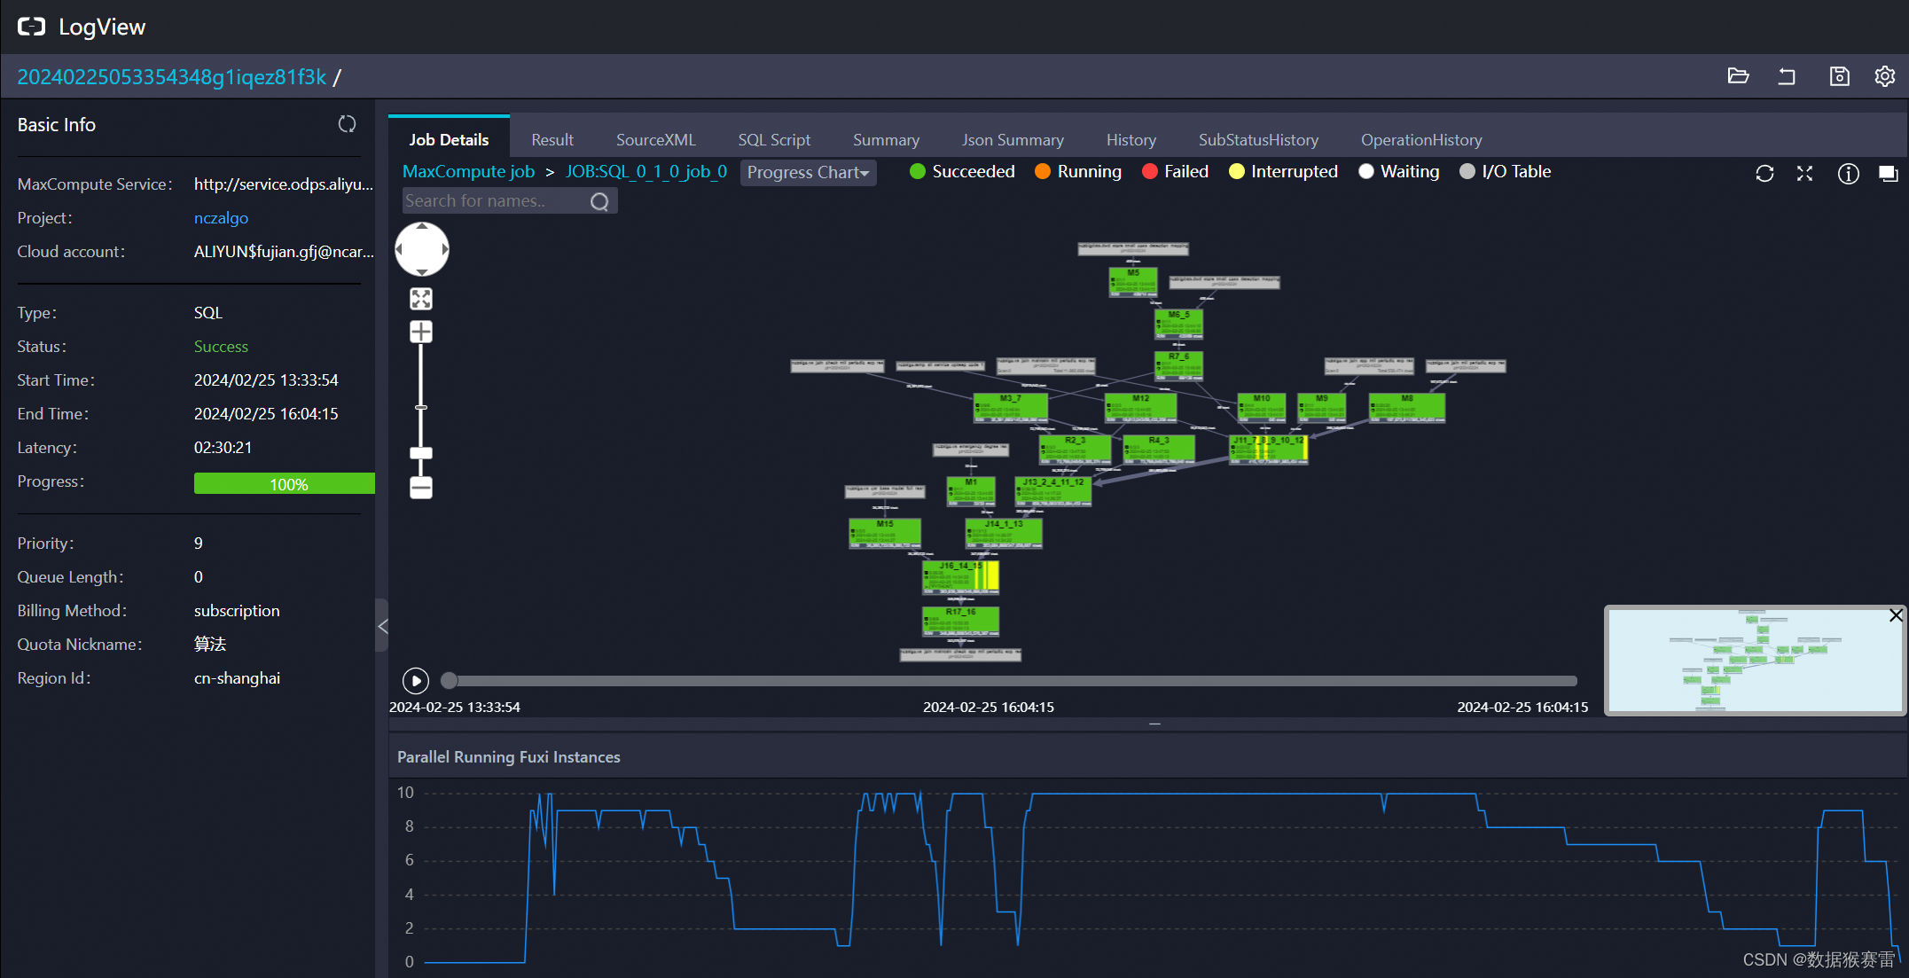
Task: Expand the DAG view to fullscreen
Action: pos(1805,174)
